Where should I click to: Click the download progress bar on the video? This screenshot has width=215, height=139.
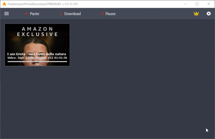pyautogui.click(x=37, y=62)
